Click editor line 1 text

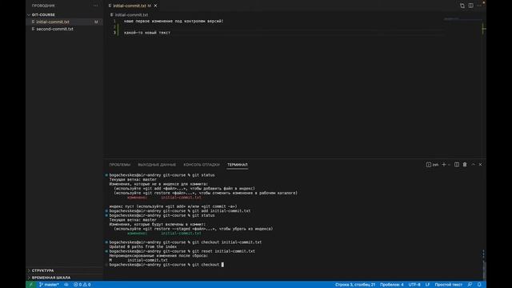tap(174, 21)
